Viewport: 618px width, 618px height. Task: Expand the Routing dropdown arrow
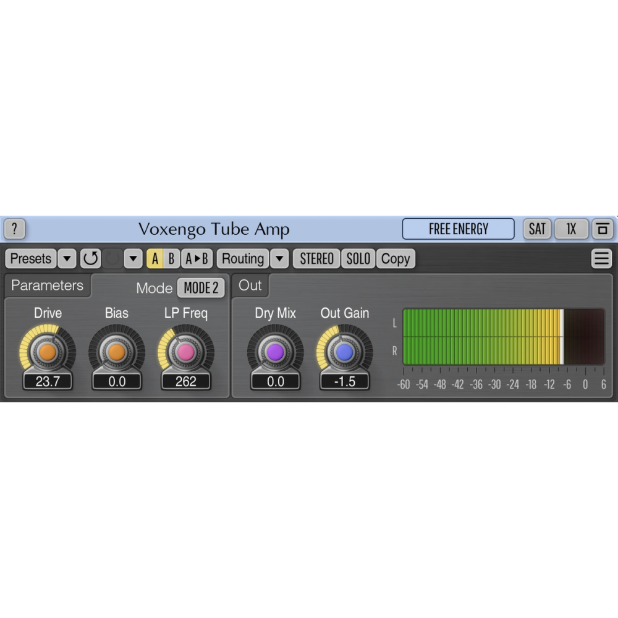pos(280,258)
